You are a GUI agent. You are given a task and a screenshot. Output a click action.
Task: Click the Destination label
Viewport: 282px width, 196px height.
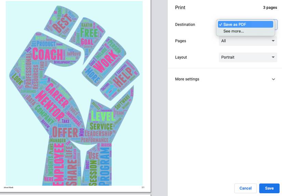coord(185,25)
